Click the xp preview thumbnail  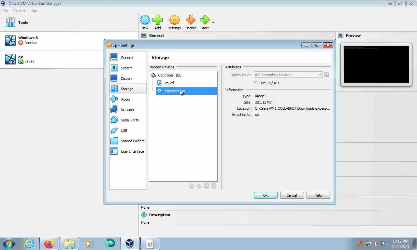coord(376,64)
